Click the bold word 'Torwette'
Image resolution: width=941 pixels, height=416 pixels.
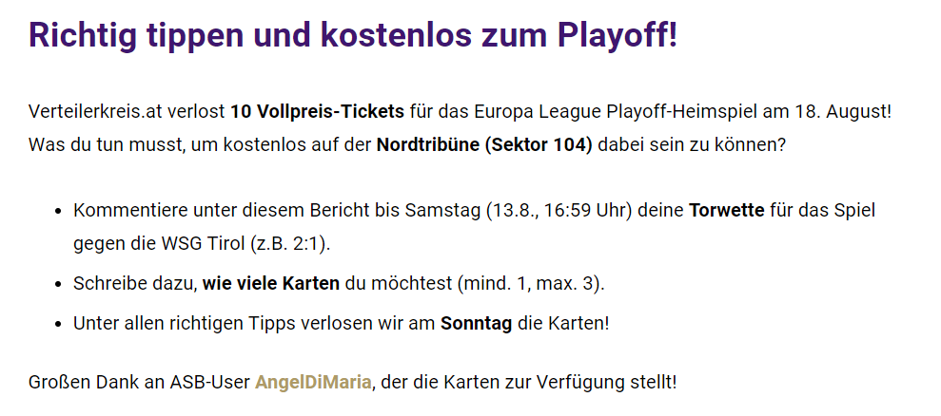(727, 211)
